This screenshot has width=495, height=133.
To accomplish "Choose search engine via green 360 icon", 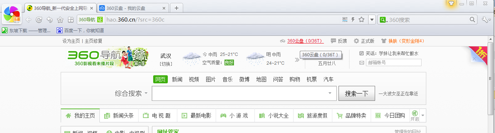I will (x=383, y=20).
